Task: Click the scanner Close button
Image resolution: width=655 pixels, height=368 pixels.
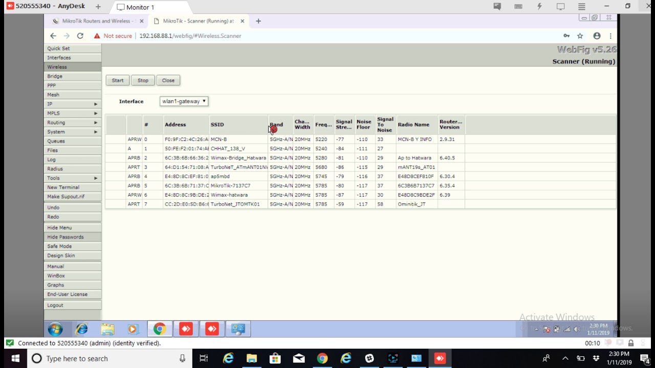Action: tap(168, 80)
